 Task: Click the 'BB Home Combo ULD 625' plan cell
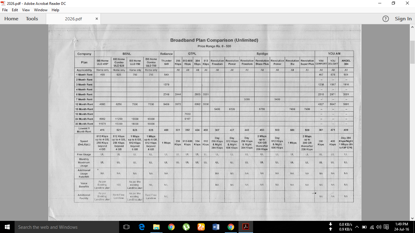(119, 62)
